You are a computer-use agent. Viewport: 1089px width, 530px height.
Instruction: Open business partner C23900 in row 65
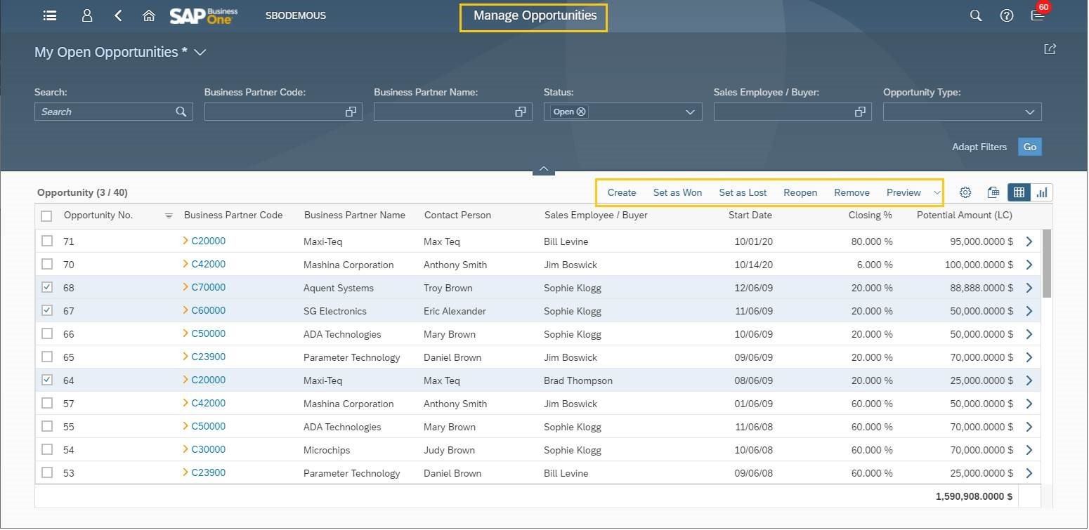point(208,357)
